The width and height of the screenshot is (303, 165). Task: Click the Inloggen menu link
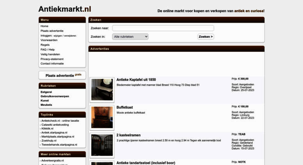pyautogui.click(x=46, y=35)
